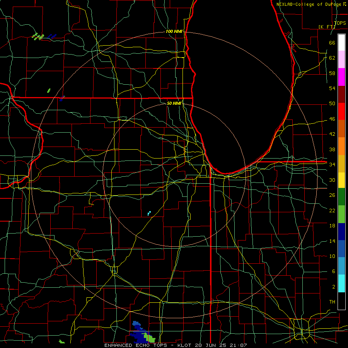Screen dimensions: 348x348
Task: Click the legend value 2
Action: pos(333,287)
